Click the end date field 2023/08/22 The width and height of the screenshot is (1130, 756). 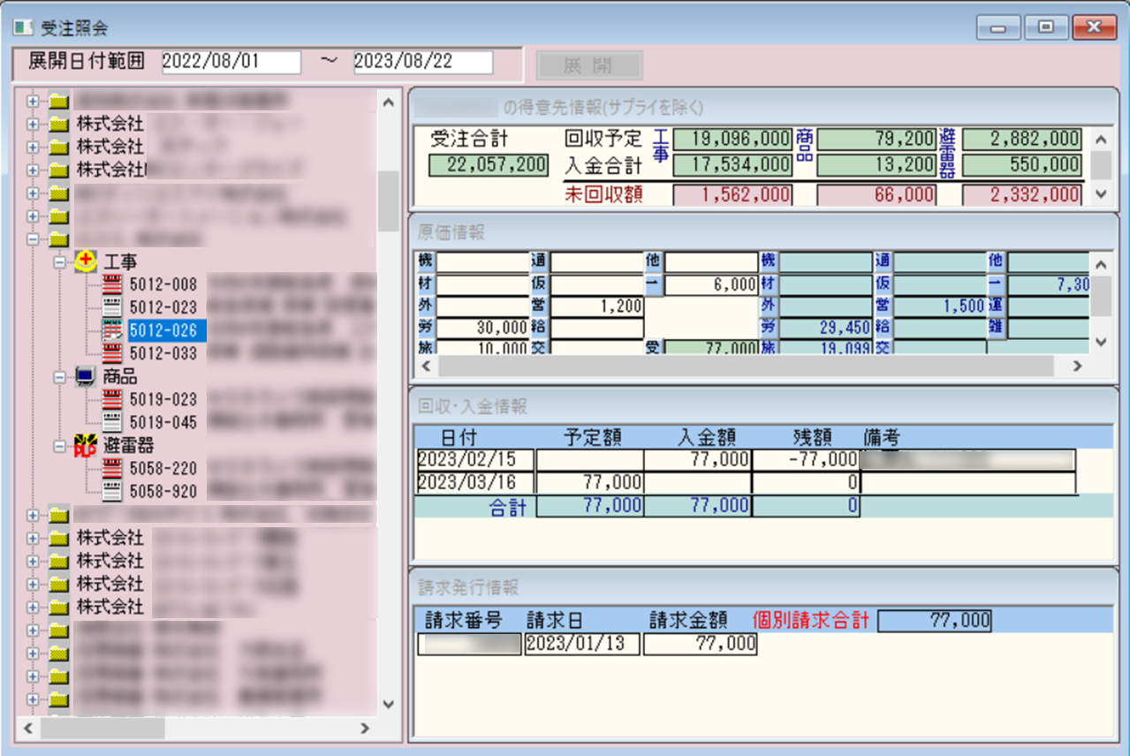422,63
